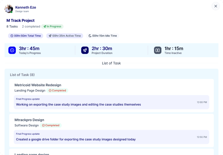Screen dimensions: 223x155
Task: Click the Completed badge on Landing Page Design
Action: [x=57, y=90]
